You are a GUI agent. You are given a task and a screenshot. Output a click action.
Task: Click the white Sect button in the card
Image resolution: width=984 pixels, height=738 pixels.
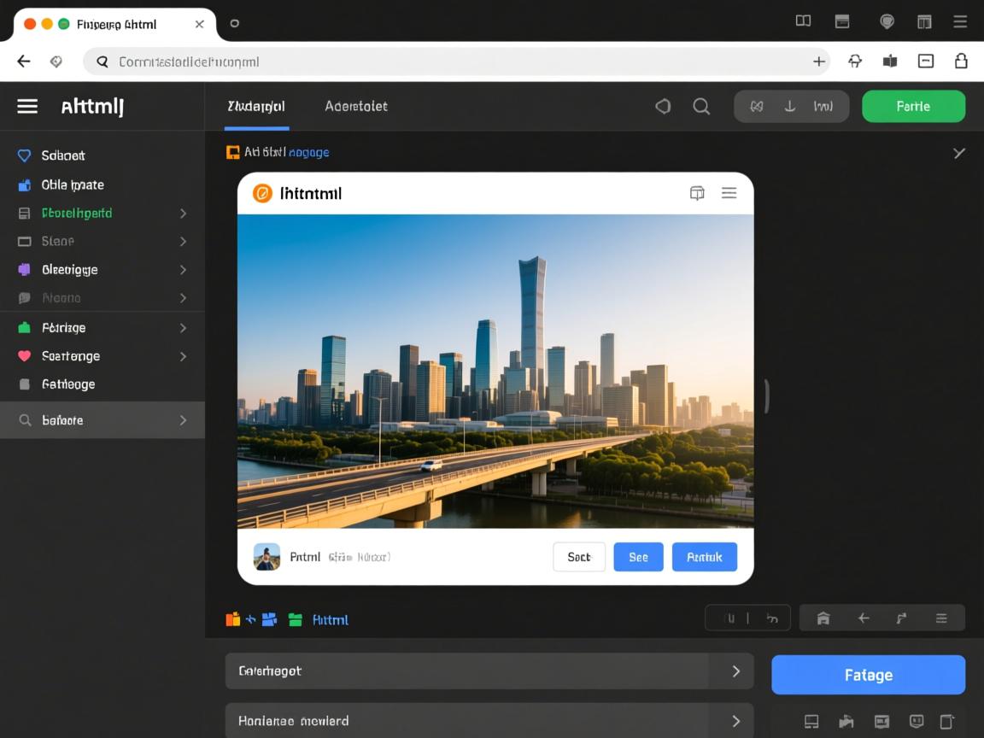pyautogui.click(x=579, y=557)
